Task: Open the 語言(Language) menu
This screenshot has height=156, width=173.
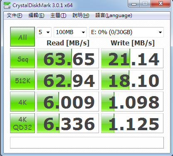Action: click(x=114, y=15)
